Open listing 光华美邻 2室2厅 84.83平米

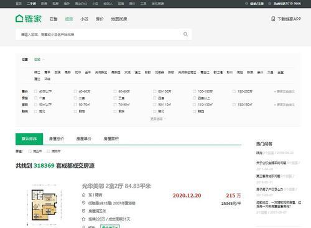pyautogui.click(x=116, y=186)
